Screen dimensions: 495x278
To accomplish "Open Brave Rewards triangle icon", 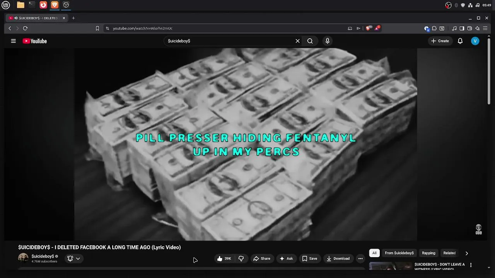I will pyautogui.click(x=377, y=28).
